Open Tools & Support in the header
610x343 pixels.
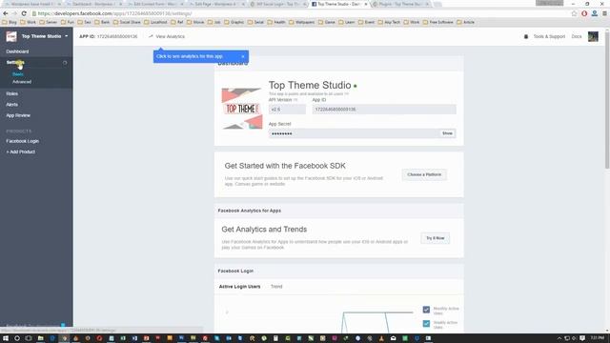(549, 36)
